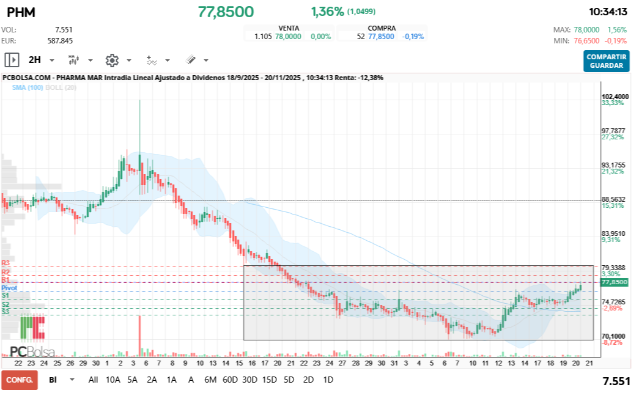
Task: Click the COMPARTIR GUARDAR button
Action: [x=606, y=61]
